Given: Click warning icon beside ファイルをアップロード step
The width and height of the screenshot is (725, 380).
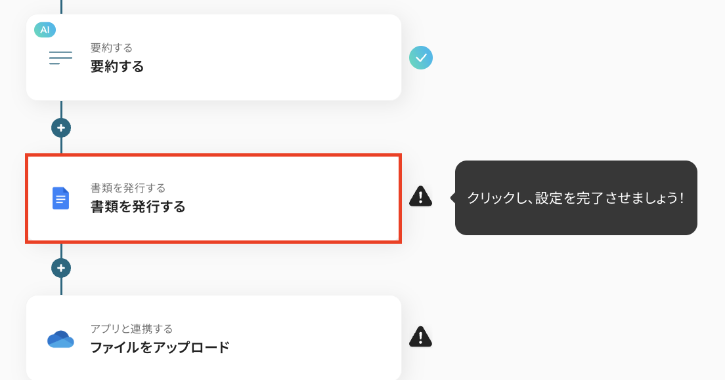Looking at the screenshot, I should click(x=420, y=337).
